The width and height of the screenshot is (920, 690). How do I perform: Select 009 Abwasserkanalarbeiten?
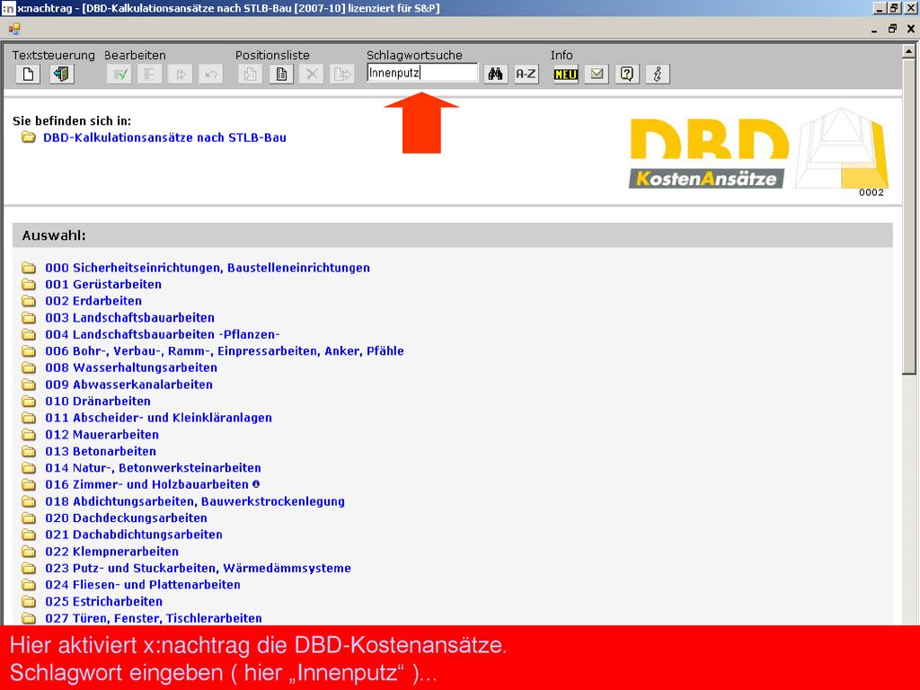129,385
